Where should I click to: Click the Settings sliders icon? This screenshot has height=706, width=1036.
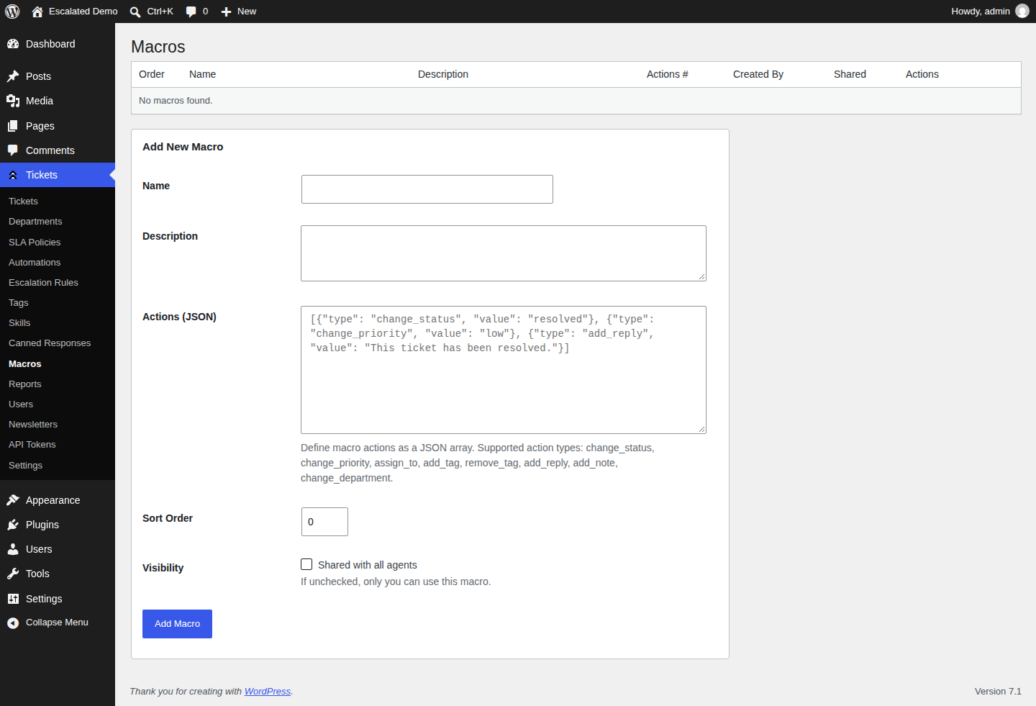pos(13,599)
